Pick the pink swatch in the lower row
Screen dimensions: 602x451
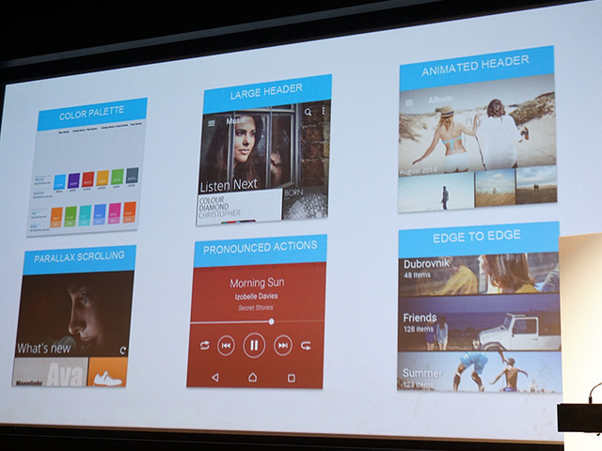pyautogui.click(x=115, y=213)
